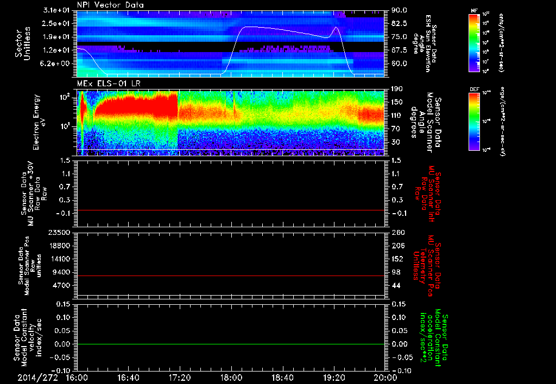Click the "206" telemetry tick label
556x384 pixels.
[398, 246]
